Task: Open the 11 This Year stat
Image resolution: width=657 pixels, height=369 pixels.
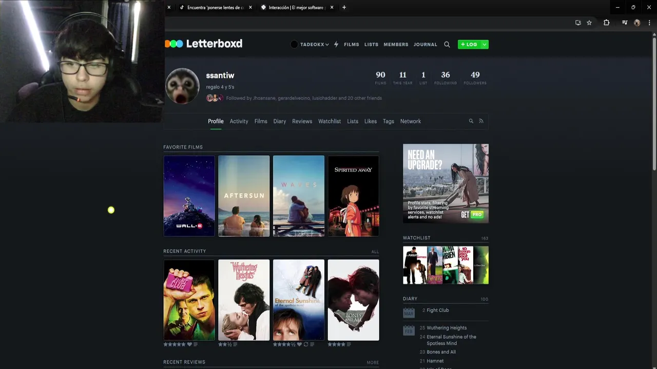Action: (x=402, y=77)
